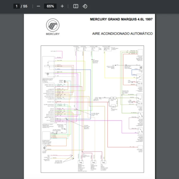Select the current page number field

[17, 6]
